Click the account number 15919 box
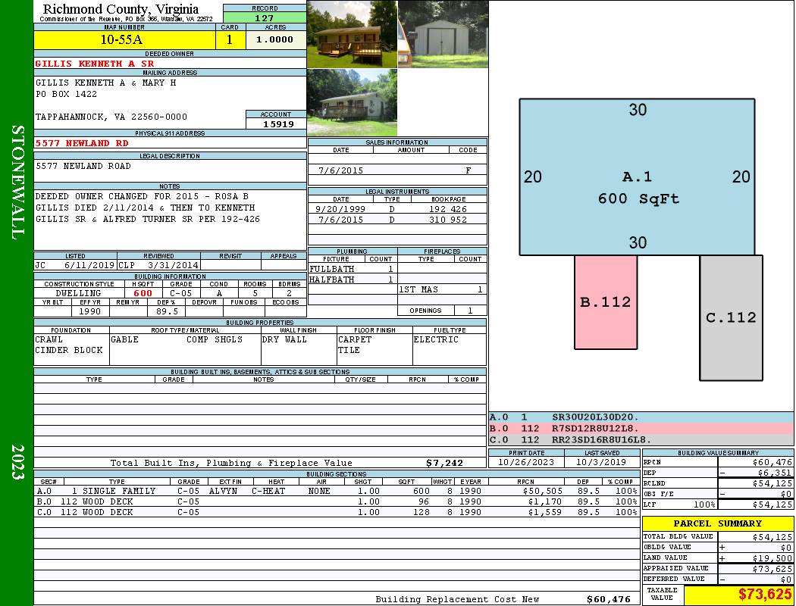Screen dimensions: 796x606 coord(276,123)
